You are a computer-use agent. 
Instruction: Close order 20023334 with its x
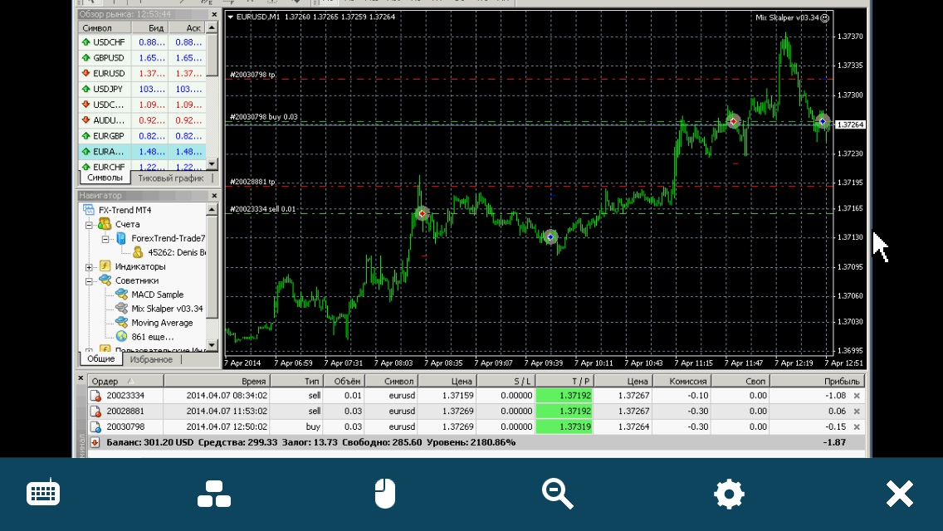(857, 396)
